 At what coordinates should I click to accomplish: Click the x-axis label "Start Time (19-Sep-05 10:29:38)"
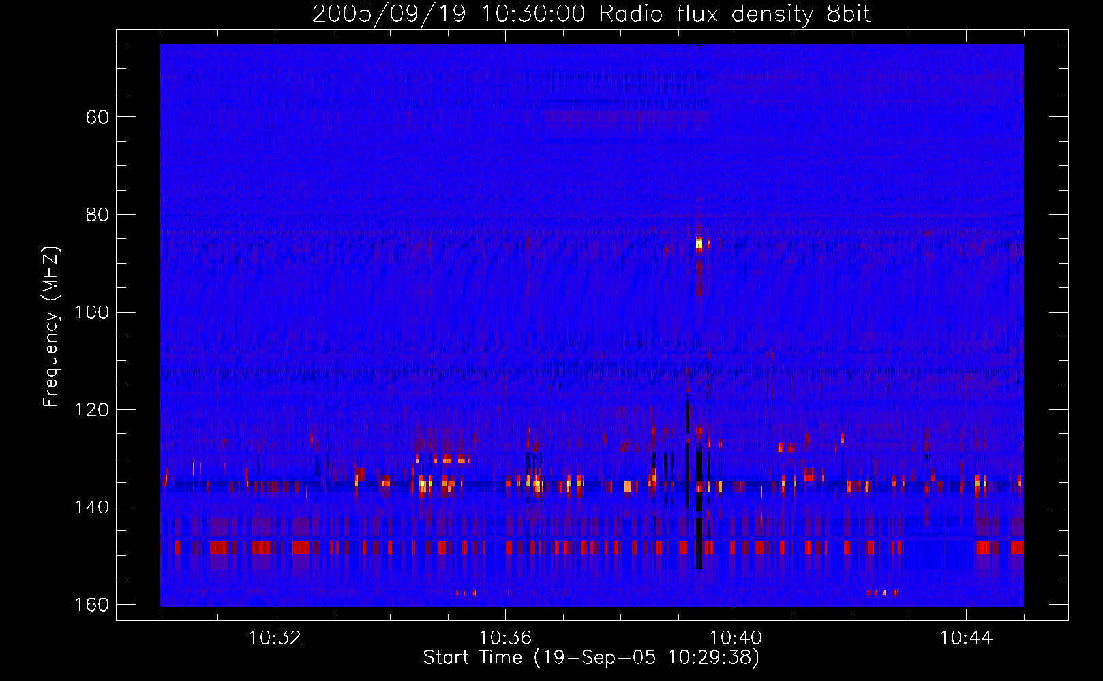tap(591, 659)
